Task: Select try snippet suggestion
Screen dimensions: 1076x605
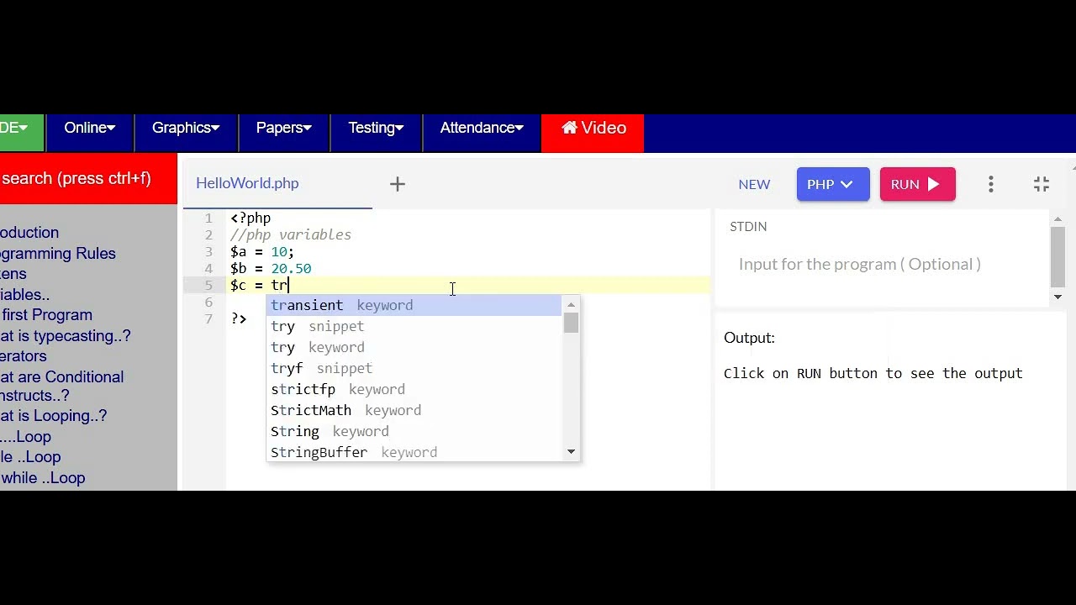Action: (x=414, y=326)
